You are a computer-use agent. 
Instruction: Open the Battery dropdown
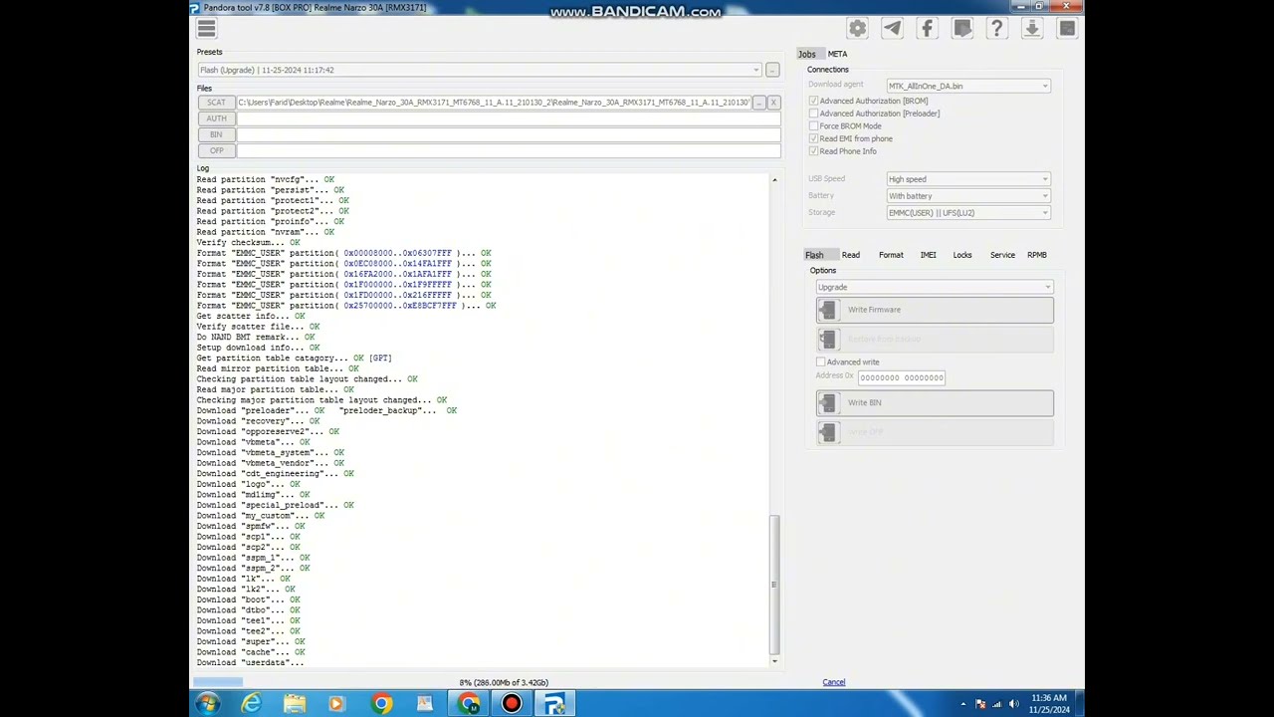(x=968, y=196)
